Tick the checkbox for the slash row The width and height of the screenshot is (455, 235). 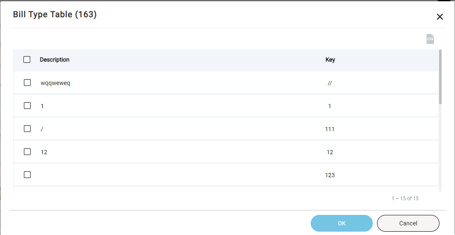pos(27,129)
